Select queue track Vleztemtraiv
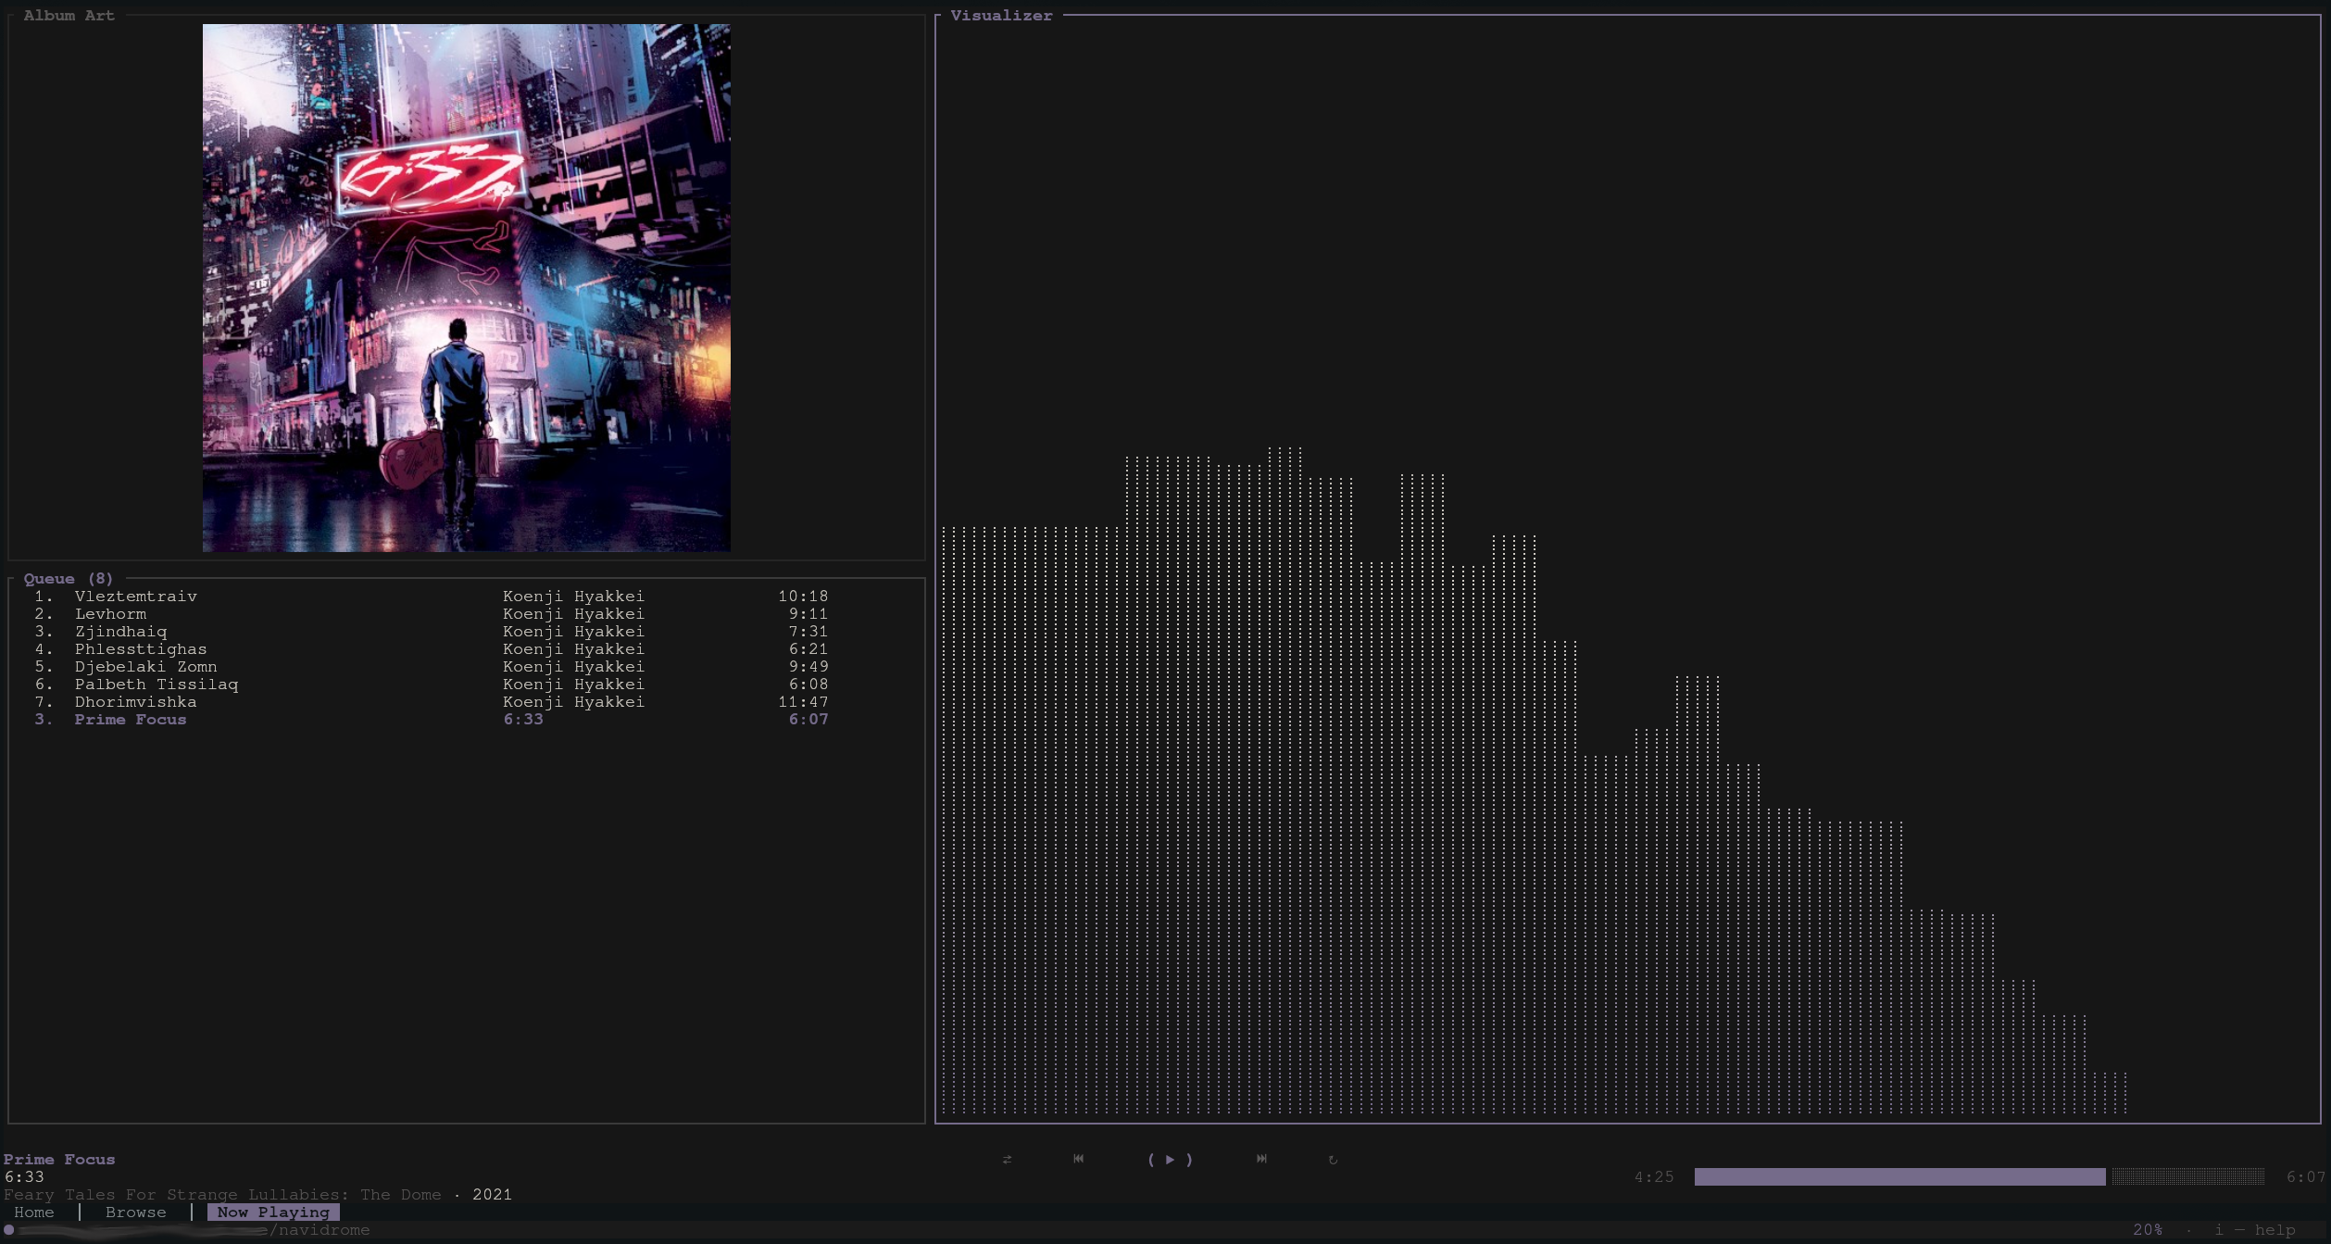The width and height of the screenshot is (2331, 1244). pos(432,596)
